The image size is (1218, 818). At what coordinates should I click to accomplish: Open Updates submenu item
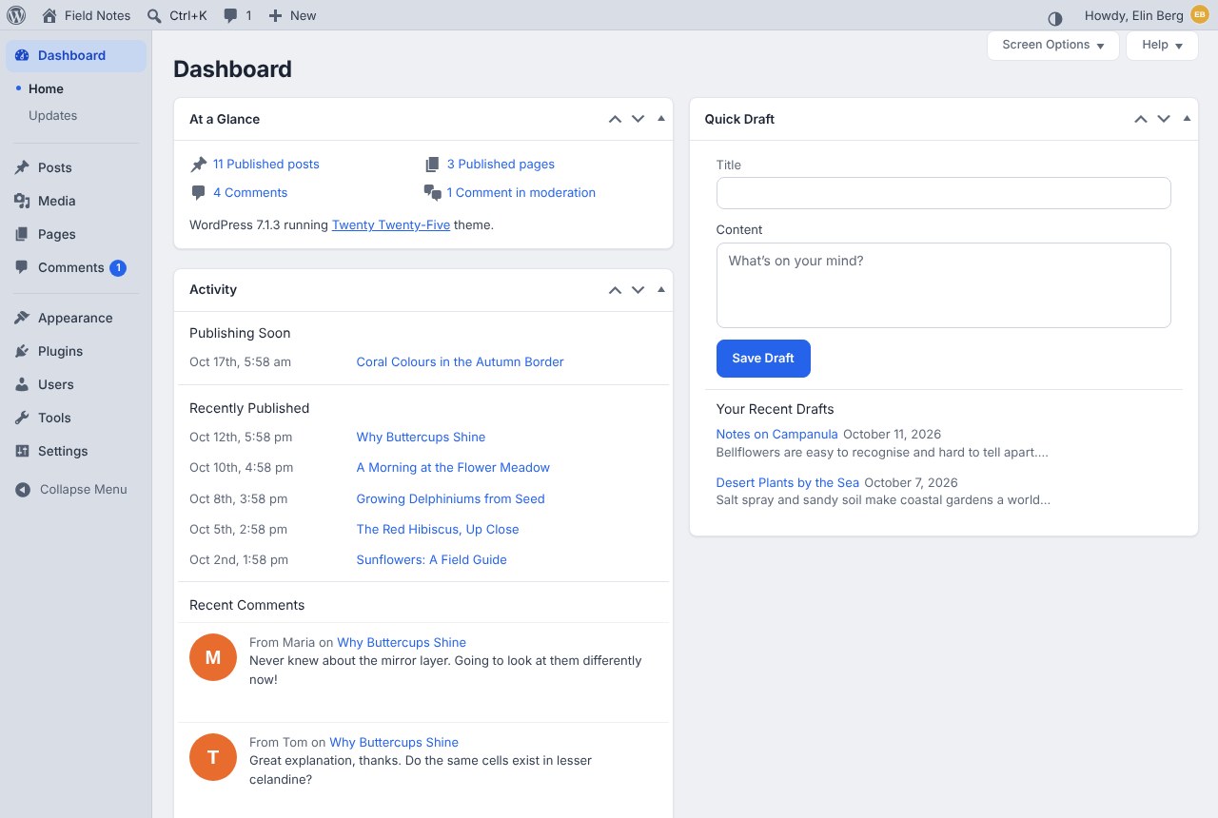pos(53,115)
